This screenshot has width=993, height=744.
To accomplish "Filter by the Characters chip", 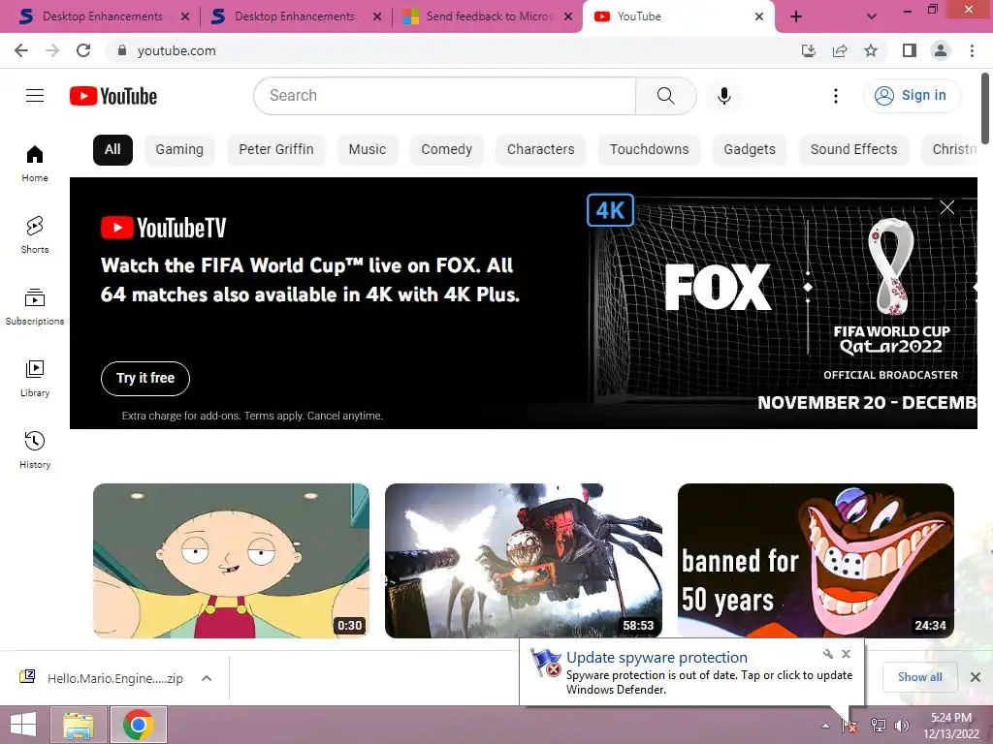I will (x=540, y=150).
